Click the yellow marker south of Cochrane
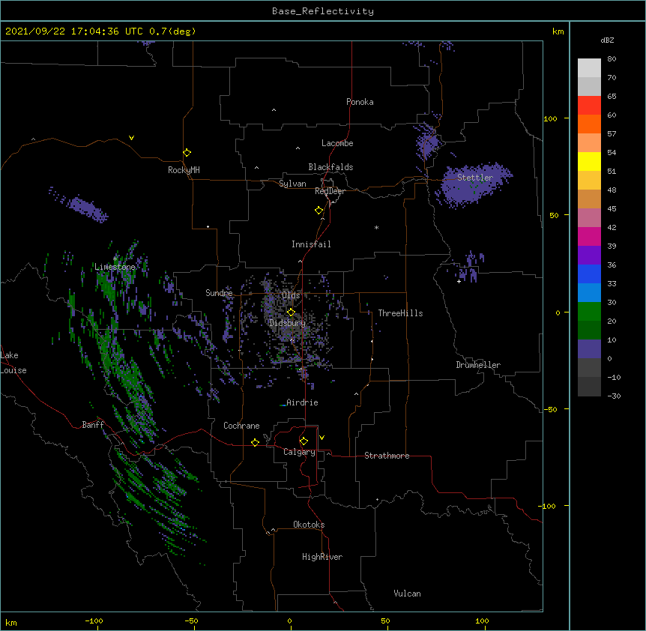The height and width of the screenshot is (631, 646). (255, 442)
